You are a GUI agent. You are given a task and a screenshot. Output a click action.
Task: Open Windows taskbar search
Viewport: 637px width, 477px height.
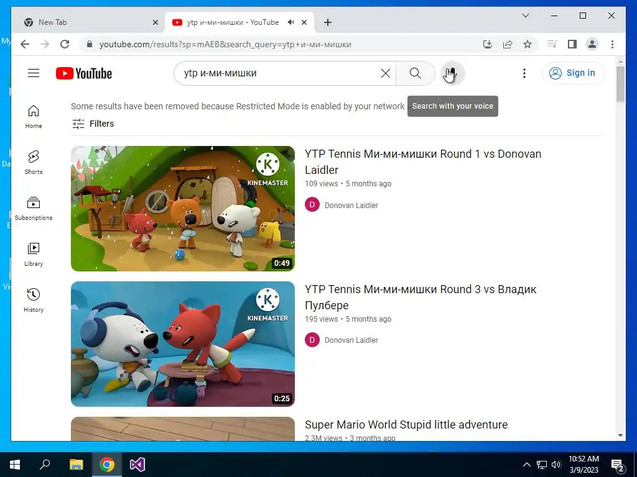click(45, 465)
